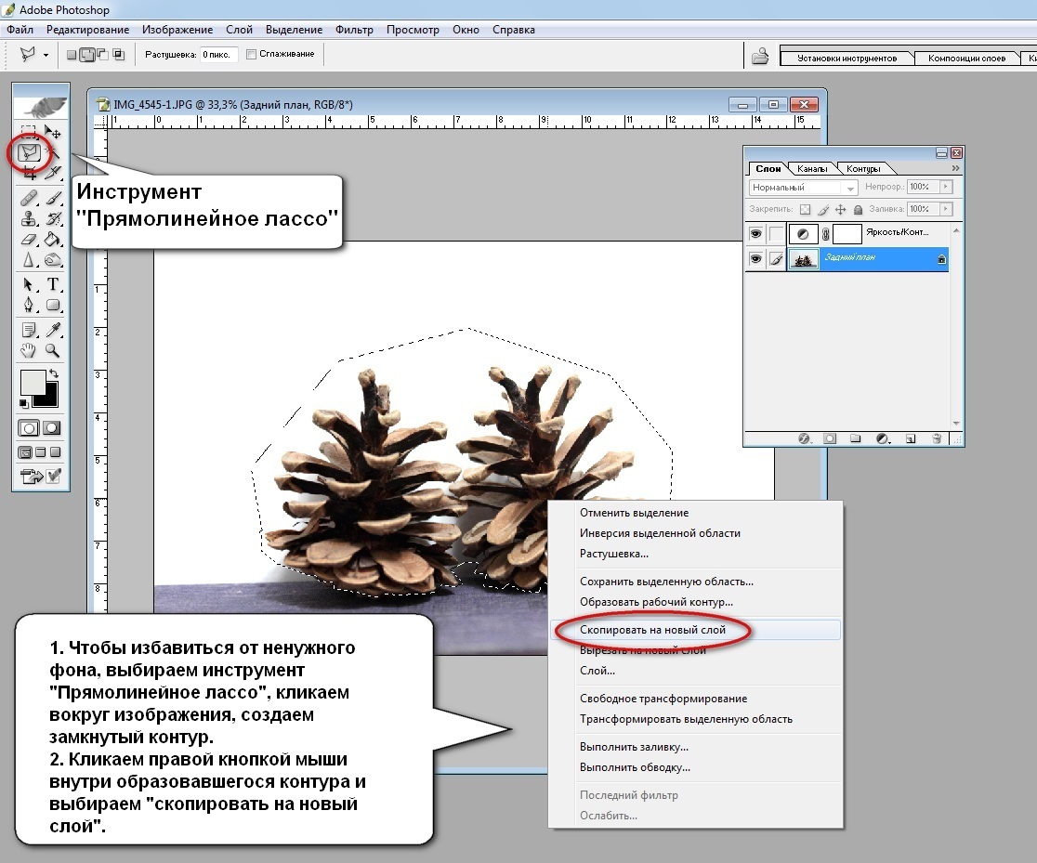Screen dimensions: 1037x863
Task: Select the History Brush tool
Action: 53,218
